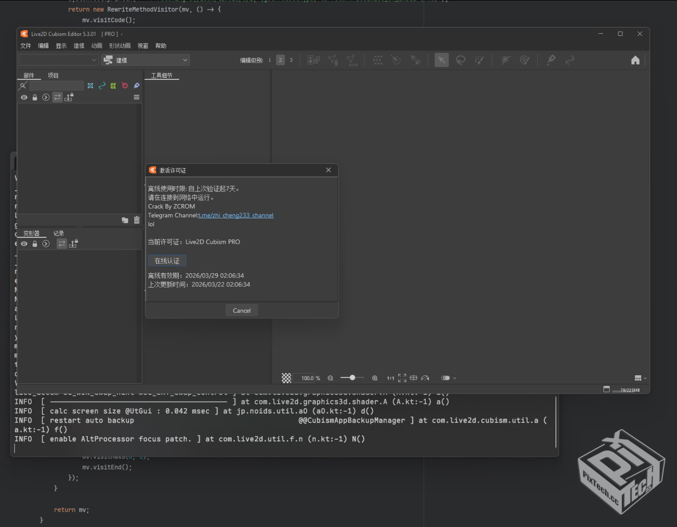Click the 1:1 actual size view icon
This screenshot has width=677, height=527.
390,378
